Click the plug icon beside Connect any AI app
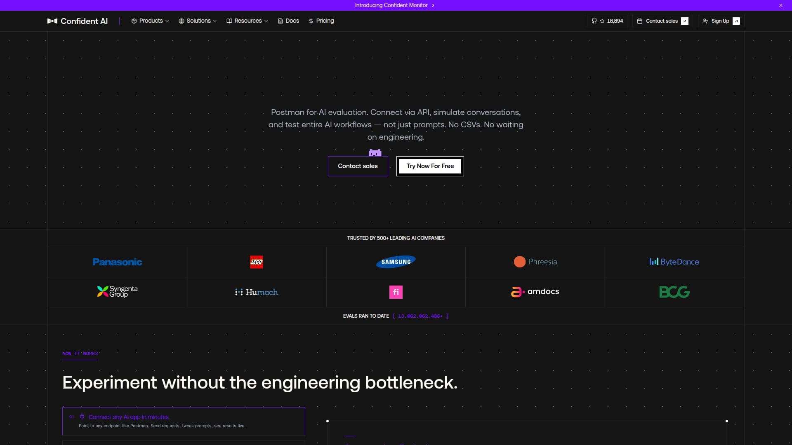The height and width of the screenshot is (445, 792). [x=82, y=417]
